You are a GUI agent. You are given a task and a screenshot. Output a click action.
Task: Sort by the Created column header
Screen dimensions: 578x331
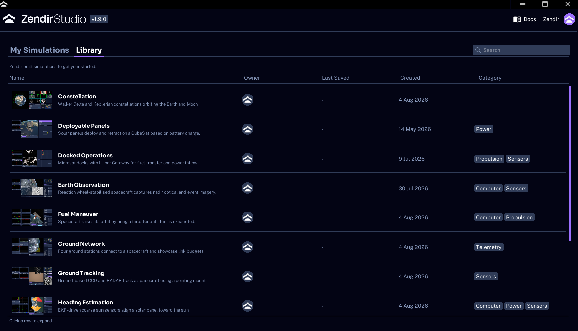410,78
